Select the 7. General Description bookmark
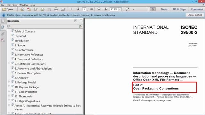 click(28, 73)
